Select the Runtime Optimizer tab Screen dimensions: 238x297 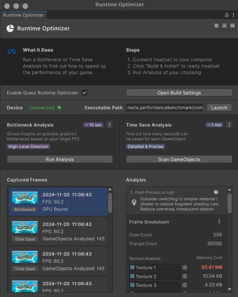click(24, 15)
